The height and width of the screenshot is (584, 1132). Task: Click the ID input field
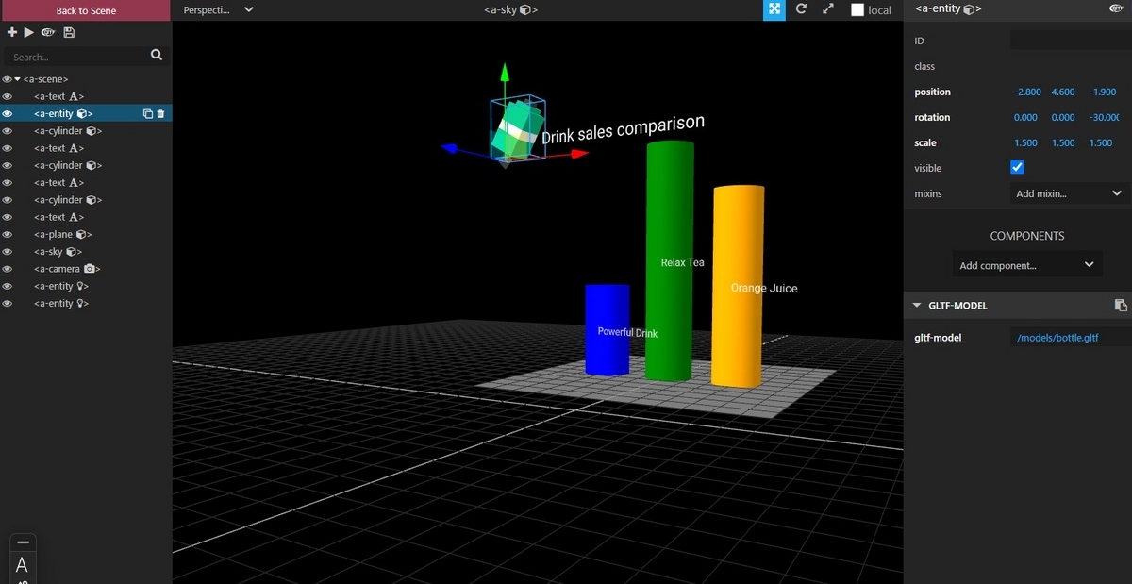(x=1069, y=41)
